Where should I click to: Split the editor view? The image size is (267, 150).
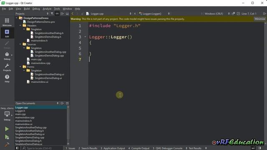264,14
